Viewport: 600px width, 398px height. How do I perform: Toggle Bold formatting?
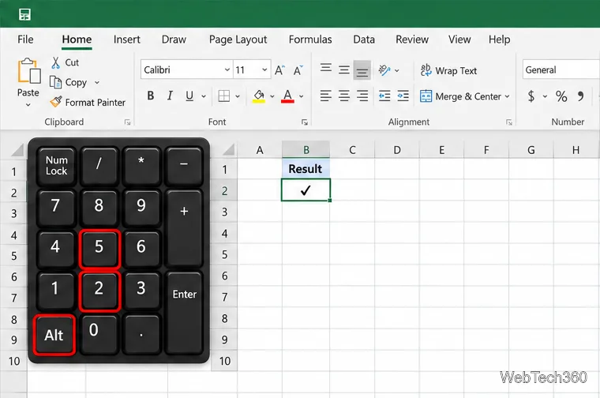151,96
